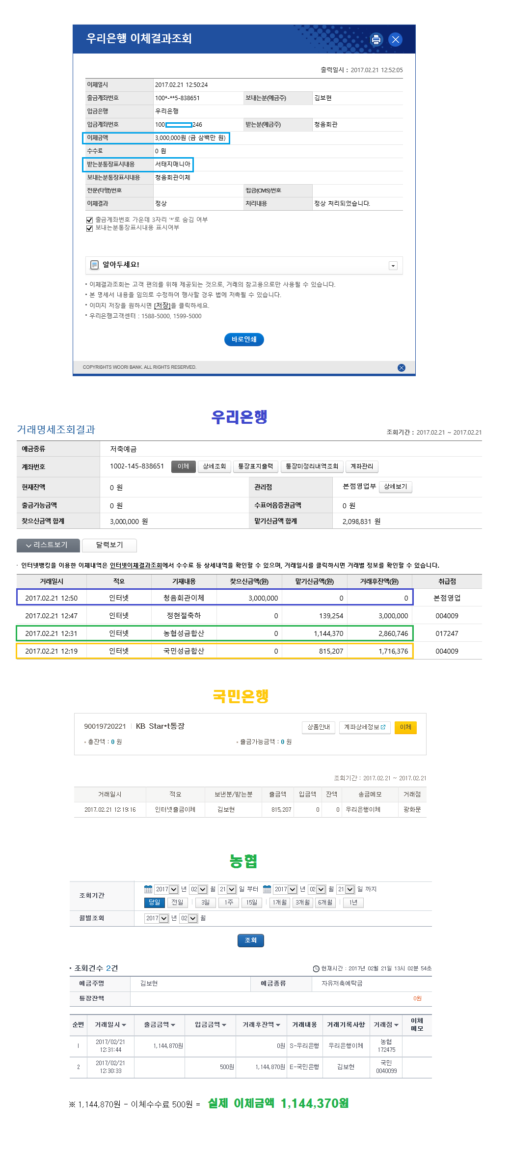Select the 전일 period option
Image resolution: width=510 pixels, height=1154 pixels.
[177, 903]
